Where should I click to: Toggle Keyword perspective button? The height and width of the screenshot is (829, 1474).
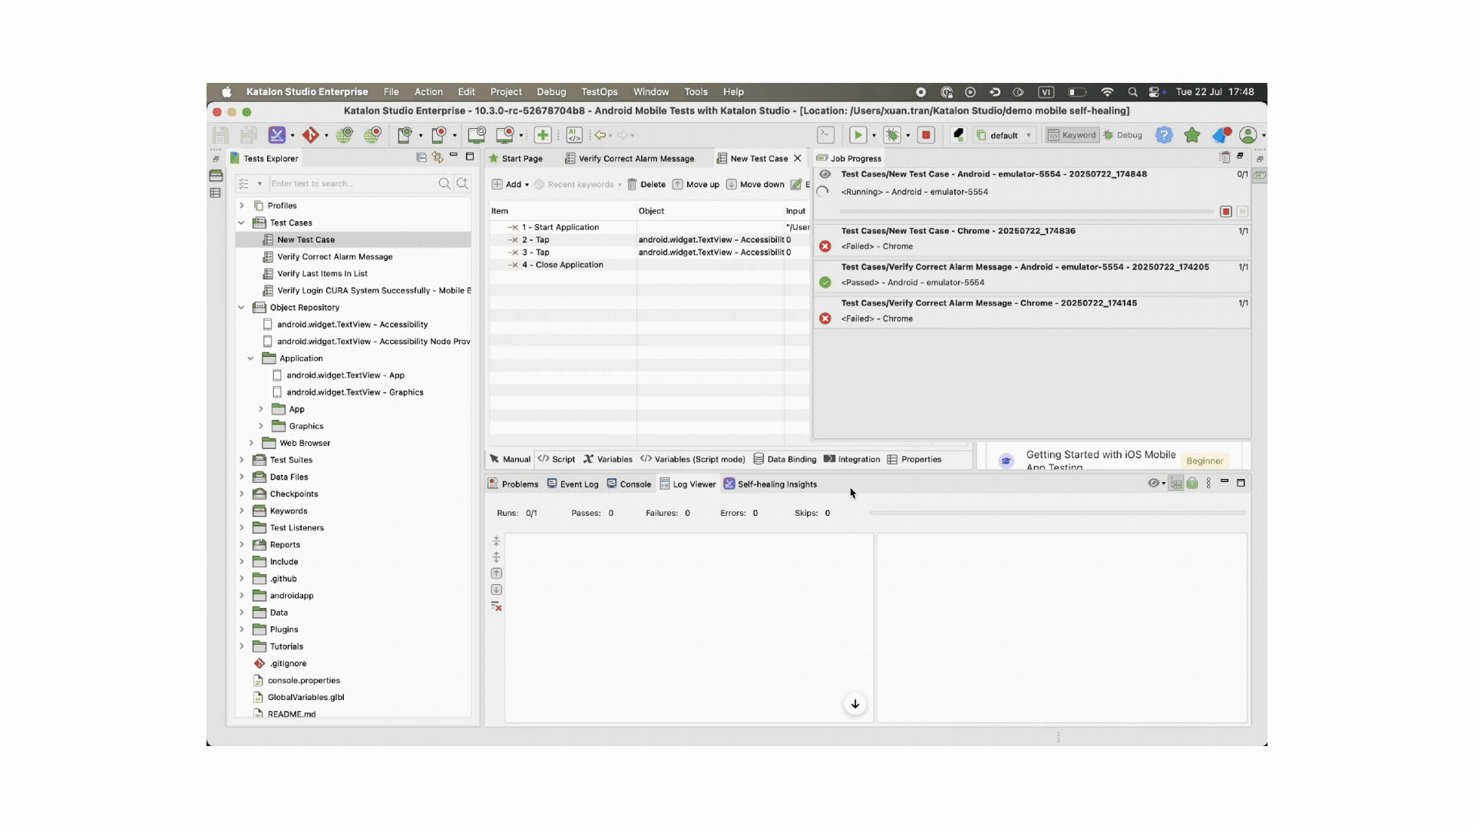[x=1072, y=135]
